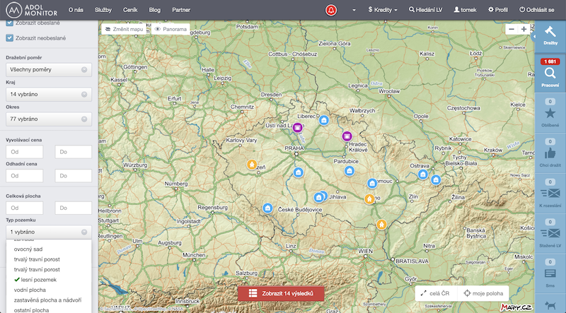The image size is (566, 313).
Task: Focus Odhadní cena Do field
Action: [x=74, y=176]
